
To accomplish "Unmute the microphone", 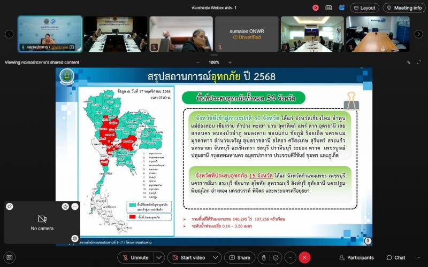I will coord(136,257).
